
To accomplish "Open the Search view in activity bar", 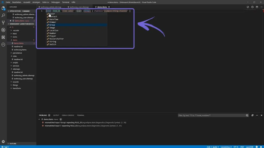I will [3, 15].
